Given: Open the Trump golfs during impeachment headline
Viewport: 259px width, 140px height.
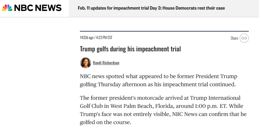Looking at the screenshot, I should coord(130,49).
